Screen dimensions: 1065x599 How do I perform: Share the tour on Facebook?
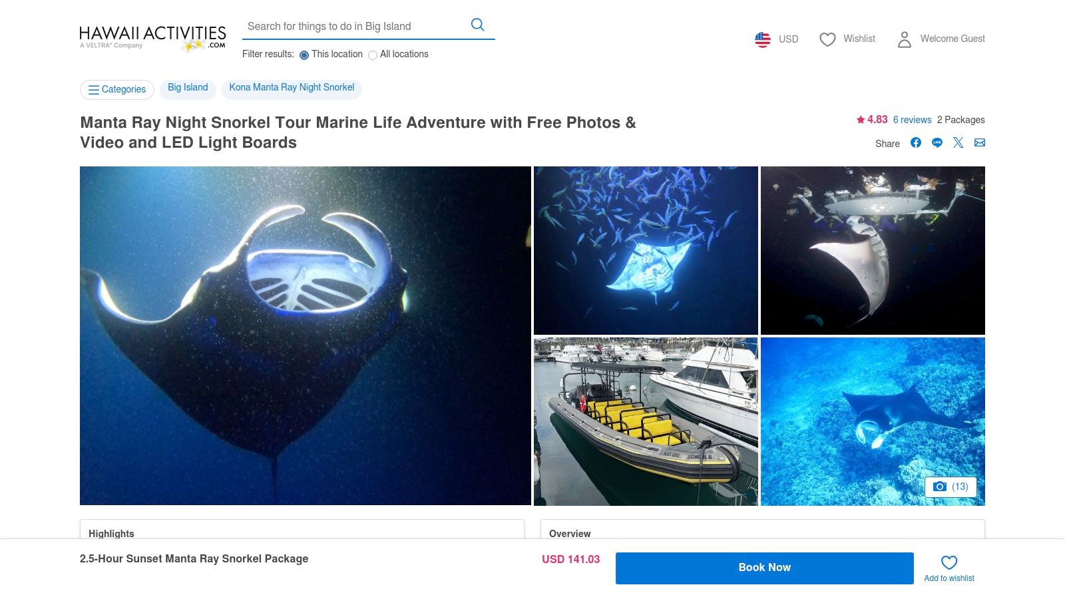(x=916, y=143)
